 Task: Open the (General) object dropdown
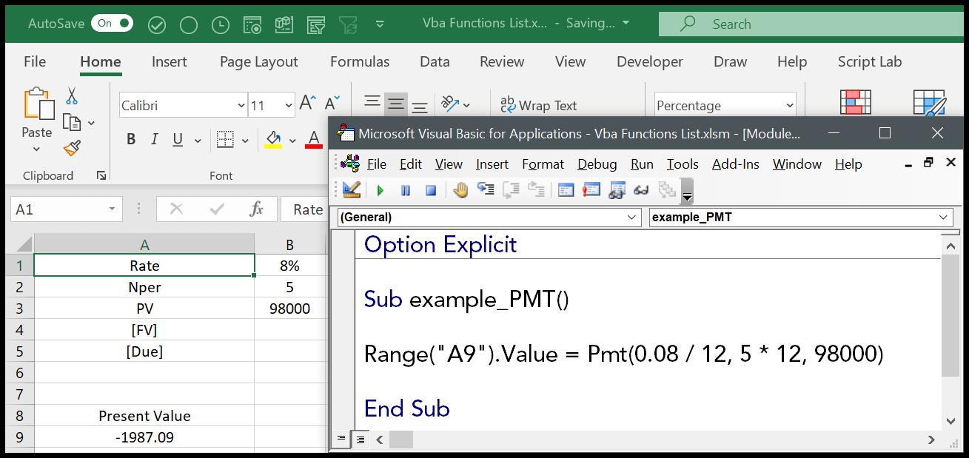click(x=633, y=217)
